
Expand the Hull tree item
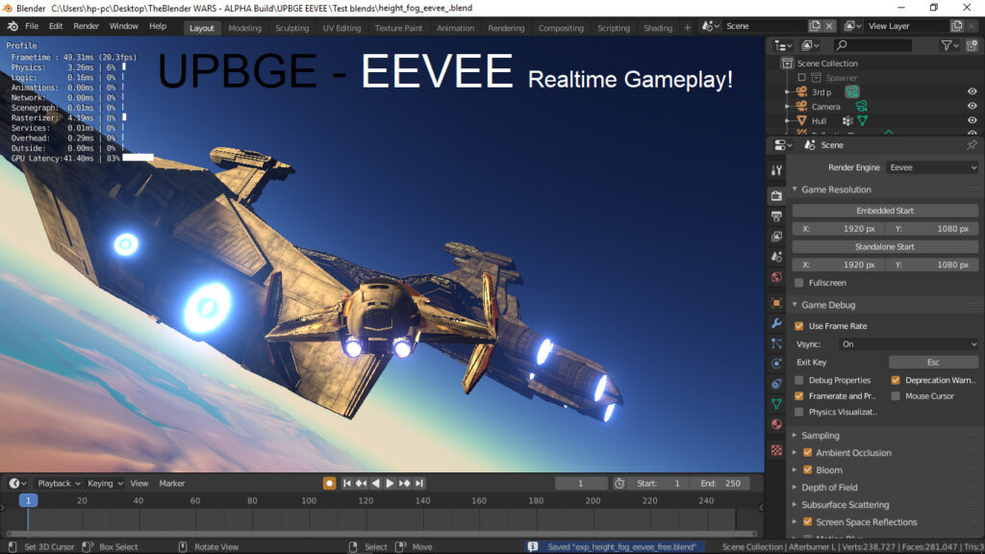coord(787,121)
